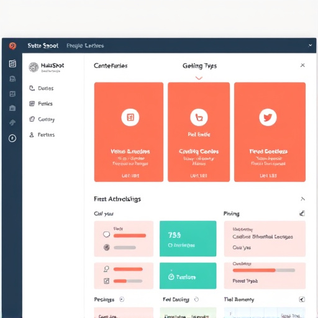Click the circled icon at rail bottom
Screen dimensions: 318x318
12,138
